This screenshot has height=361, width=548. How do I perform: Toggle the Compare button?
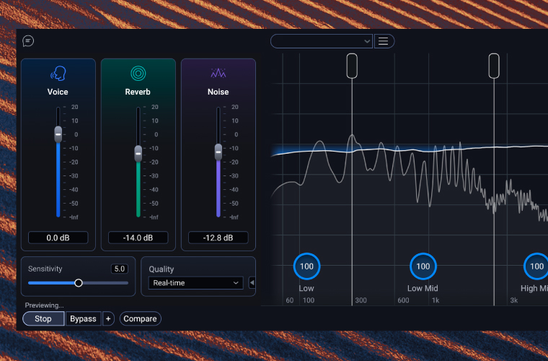click(x=140, y=318)
